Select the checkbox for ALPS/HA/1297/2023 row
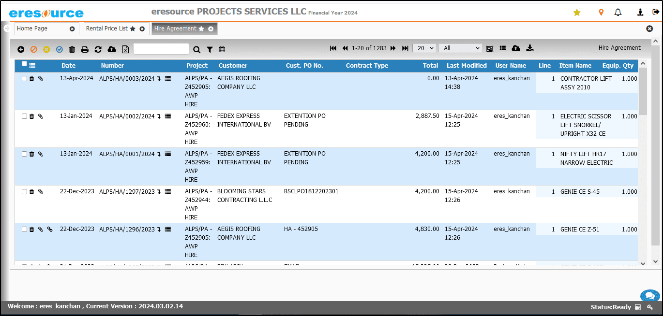664x317 pixels. pyautogui.click(x=25, y=192)
